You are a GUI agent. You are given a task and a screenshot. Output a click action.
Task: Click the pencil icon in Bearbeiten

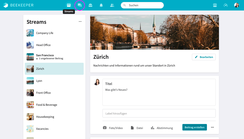pos(196,57)
